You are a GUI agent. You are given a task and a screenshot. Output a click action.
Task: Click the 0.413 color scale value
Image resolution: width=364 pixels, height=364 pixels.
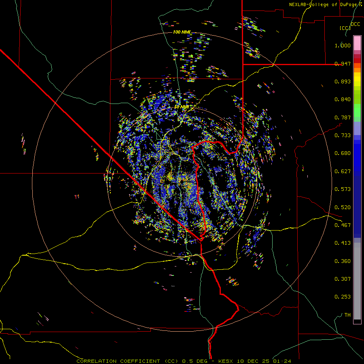343,243
